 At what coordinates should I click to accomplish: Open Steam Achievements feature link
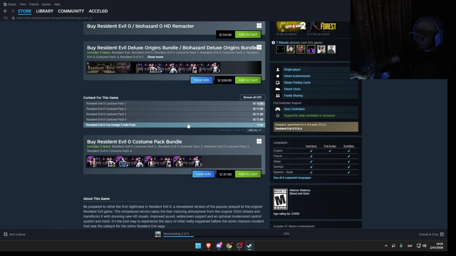pos(297,76)
